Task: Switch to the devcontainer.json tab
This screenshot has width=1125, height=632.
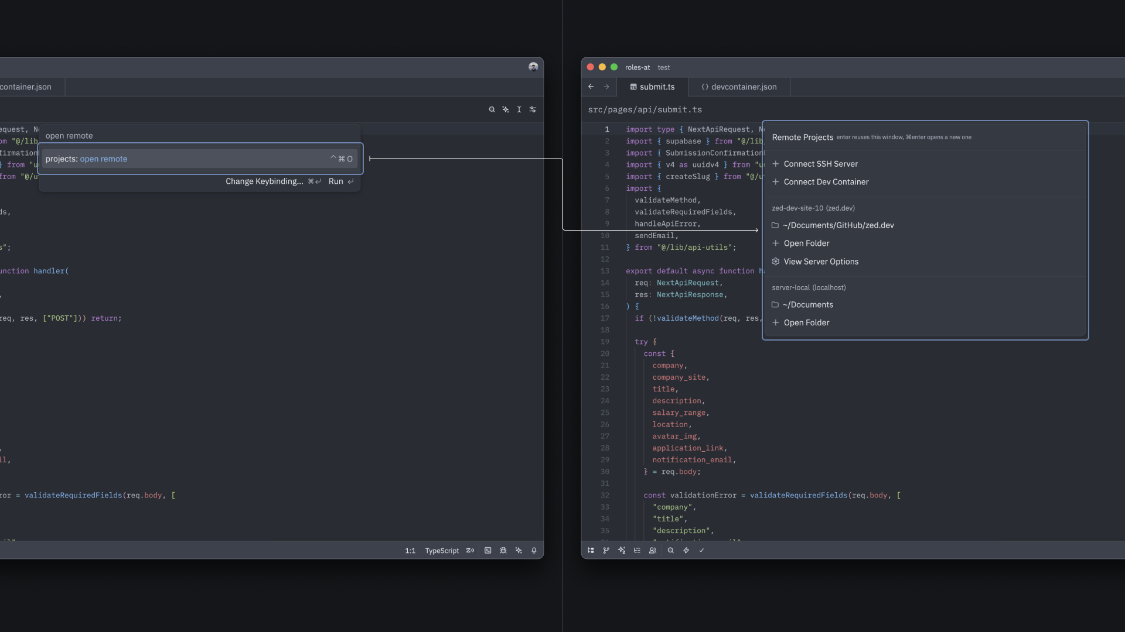Action: (x=739, y=87)
